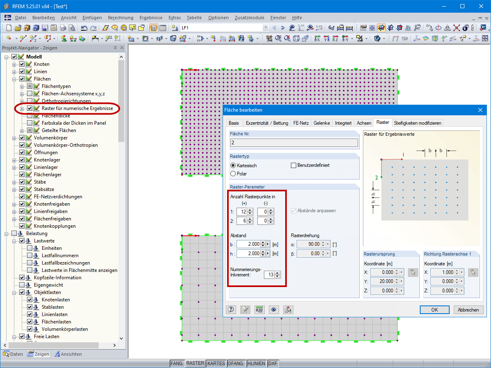Image resolution: width=491 pixels, height=368 pixels.
Task: Click the Abbrechen button
Action: coord(468,310)
